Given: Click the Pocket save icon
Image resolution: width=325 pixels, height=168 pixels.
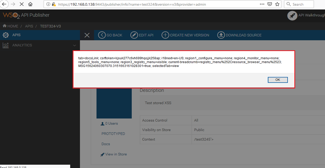Looking at the screenshot, I should [270, 4].
